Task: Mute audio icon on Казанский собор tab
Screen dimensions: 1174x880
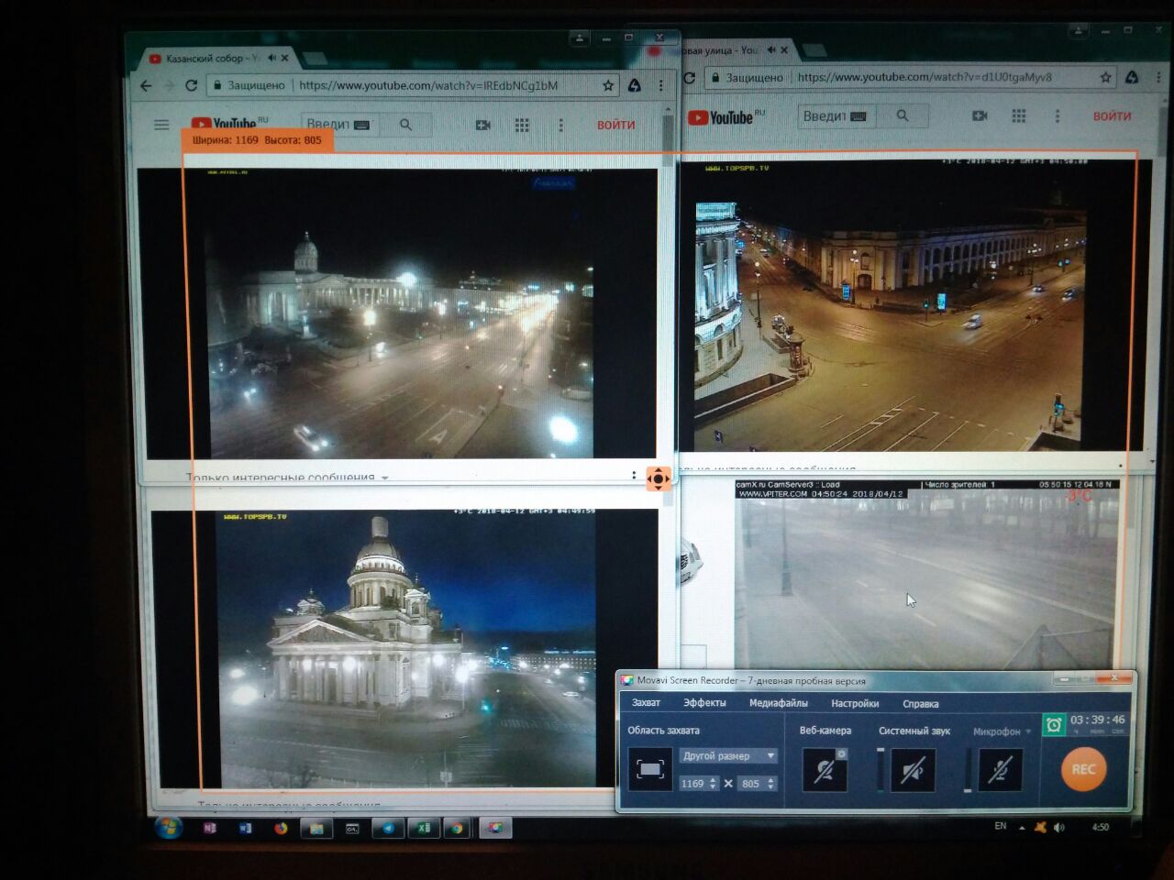Action: pos(271,58)
